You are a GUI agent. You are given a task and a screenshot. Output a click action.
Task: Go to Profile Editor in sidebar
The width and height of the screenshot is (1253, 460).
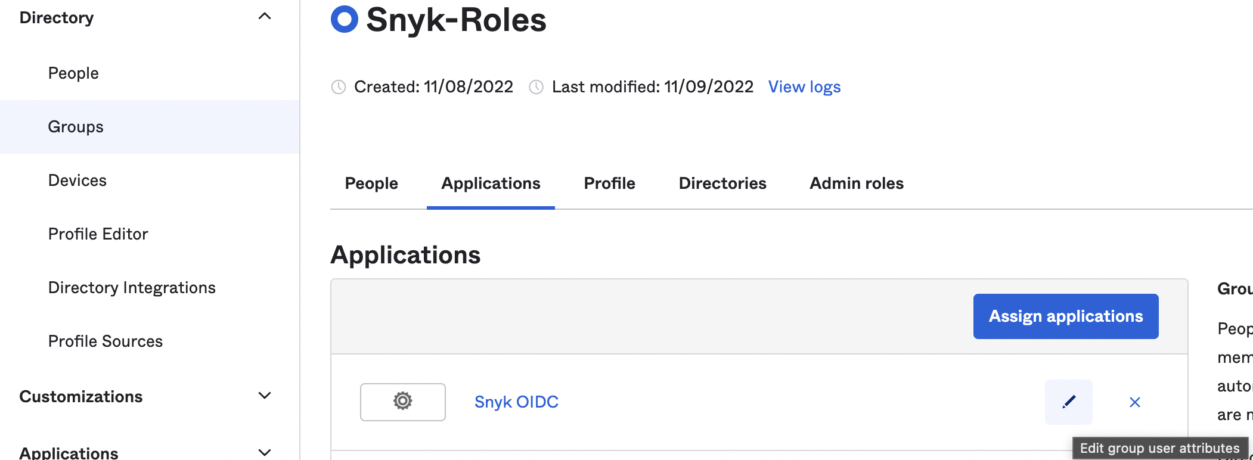[98, 234]
